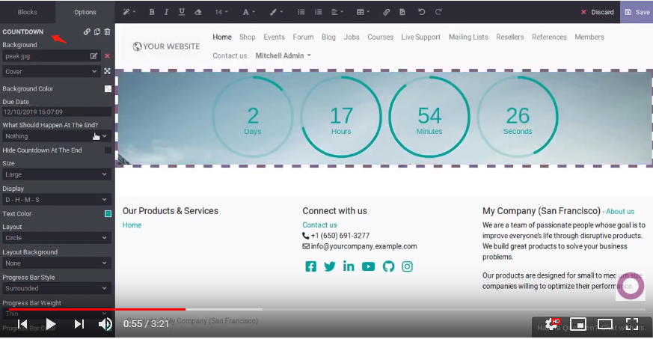The height and width of the screenshot is (339, 653).
Task: Open the Shop menu item
Action: [247, 37]
